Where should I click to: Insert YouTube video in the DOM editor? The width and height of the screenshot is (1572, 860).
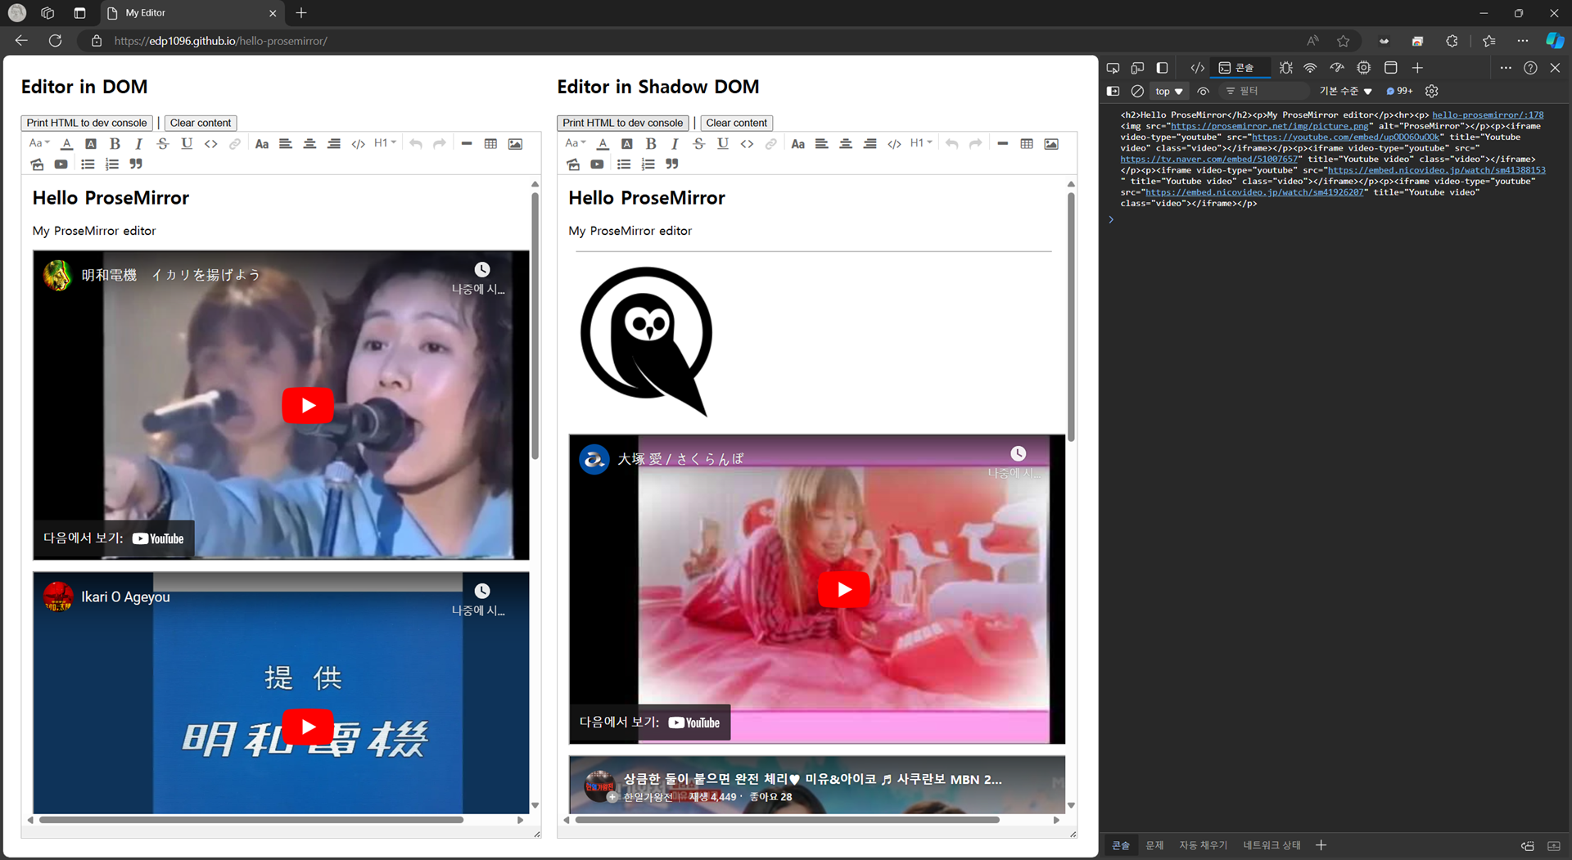point(61,164)
